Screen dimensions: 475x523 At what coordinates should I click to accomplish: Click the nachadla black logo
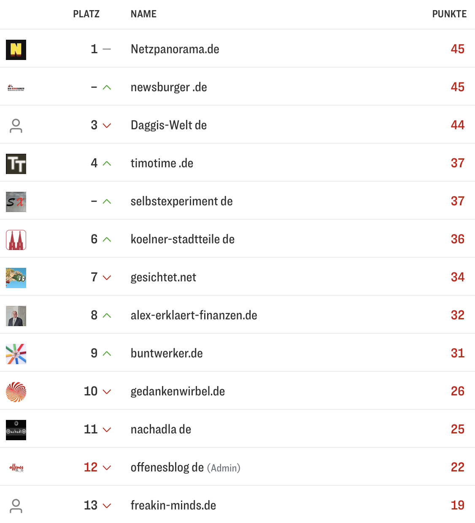coord(16,430)
